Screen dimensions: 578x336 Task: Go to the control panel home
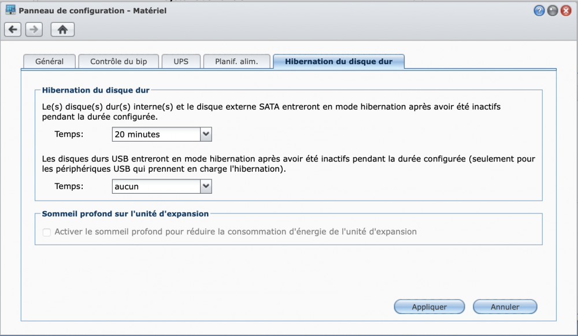[62, 29]
